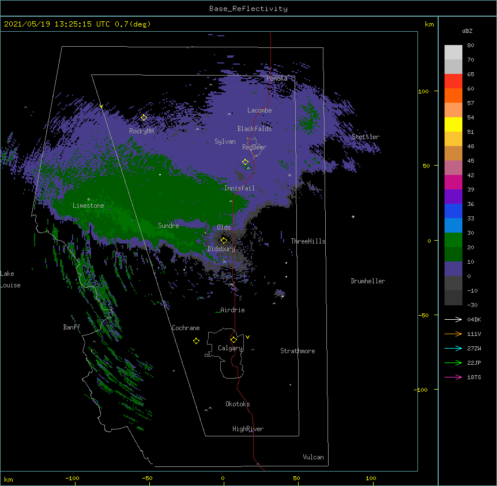Image resolution: width=497 pixels, height=486 pixels.
Task: Click the white 04DK arrow legend icon
Action: [453, 319]
